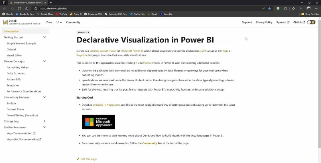Open the Support page
Image resolution: width=321 pixels, height=163 pixels.
pyautogui.click(x=247, y=22)
